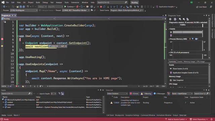Open the Stack Frame dropdown

pyautogui.click(x=127, y=10)
